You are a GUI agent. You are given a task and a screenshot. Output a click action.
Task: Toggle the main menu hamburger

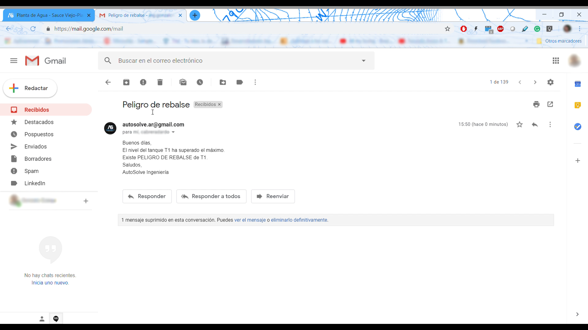click(x=13, y=61)
